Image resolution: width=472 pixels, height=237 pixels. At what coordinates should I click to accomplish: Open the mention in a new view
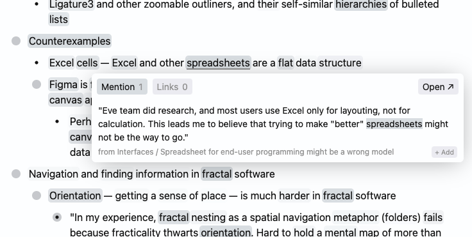click(438, 87)
